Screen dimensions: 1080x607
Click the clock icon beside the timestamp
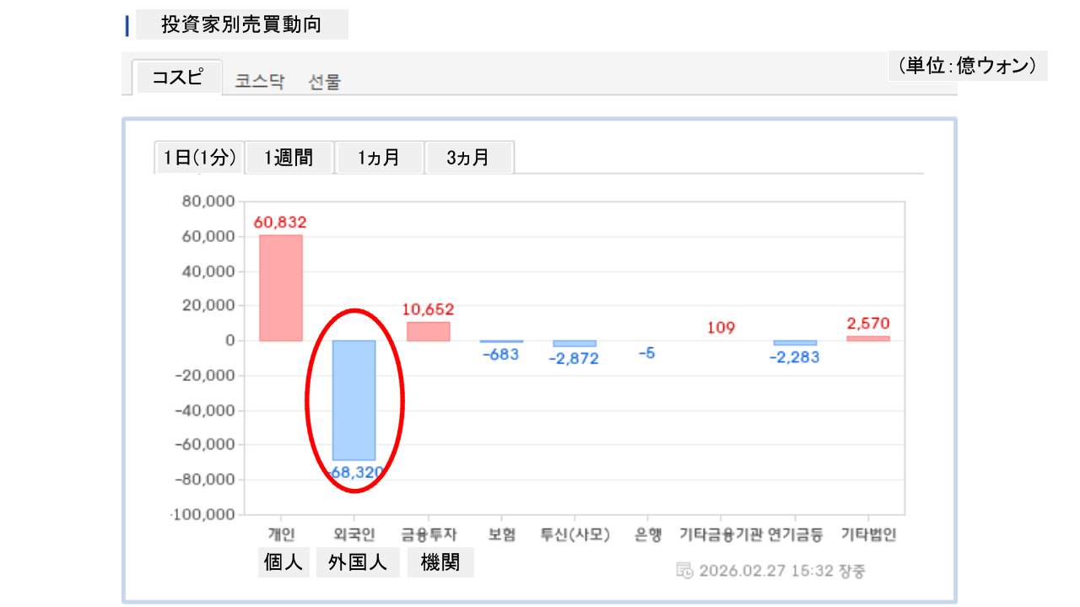pyautogui.click(x=685, y=571)
